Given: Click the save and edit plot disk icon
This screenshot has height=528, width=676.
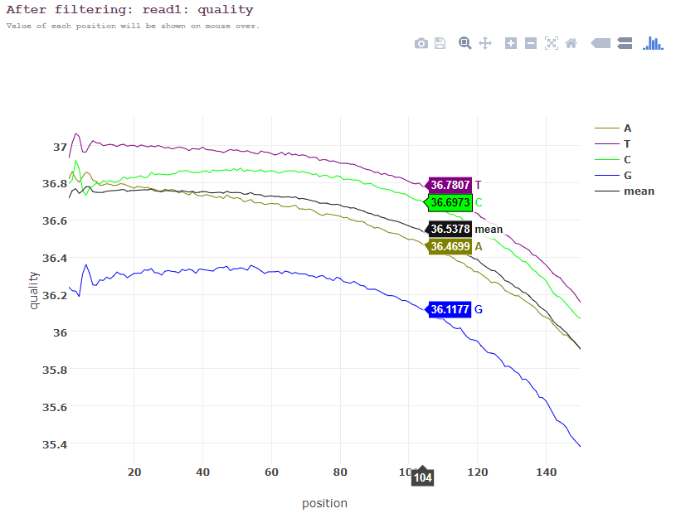Looking at the screenshot, I should click(x=440, y=43).
